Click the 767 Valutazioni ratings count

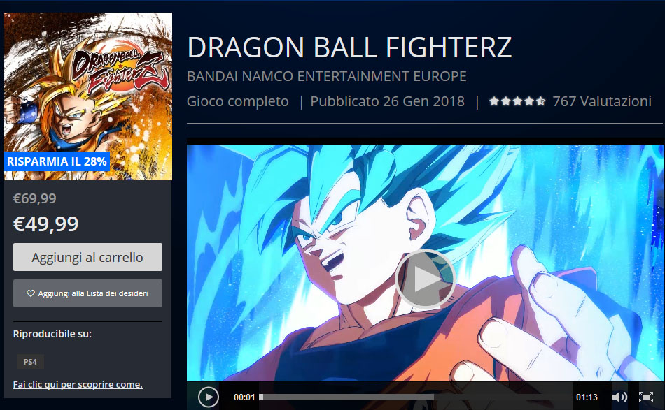click(602, 101)
